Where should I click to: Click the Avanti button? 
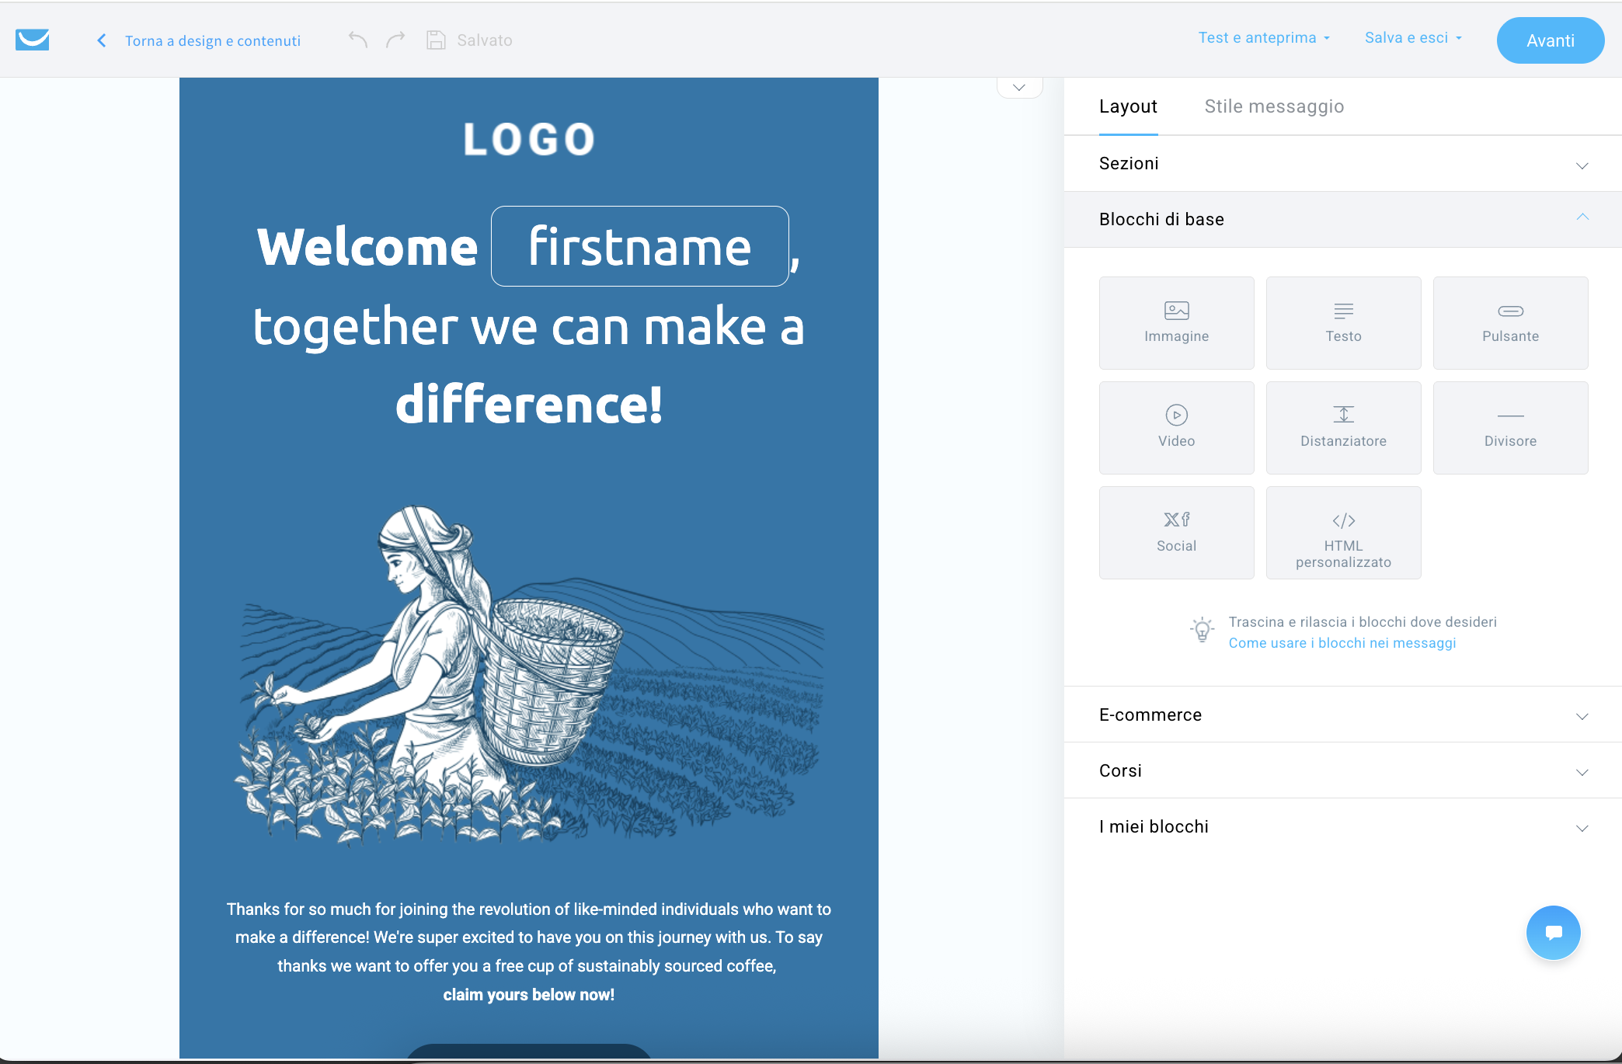tap(1550, 40)
